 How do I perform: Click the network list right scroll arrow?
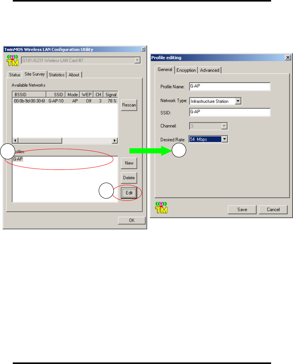[x=115, y=140]
